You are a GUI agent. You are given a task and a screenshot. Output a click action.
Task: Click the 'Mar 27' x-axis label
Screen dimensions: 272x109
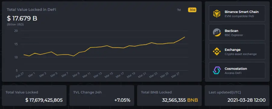175,75
